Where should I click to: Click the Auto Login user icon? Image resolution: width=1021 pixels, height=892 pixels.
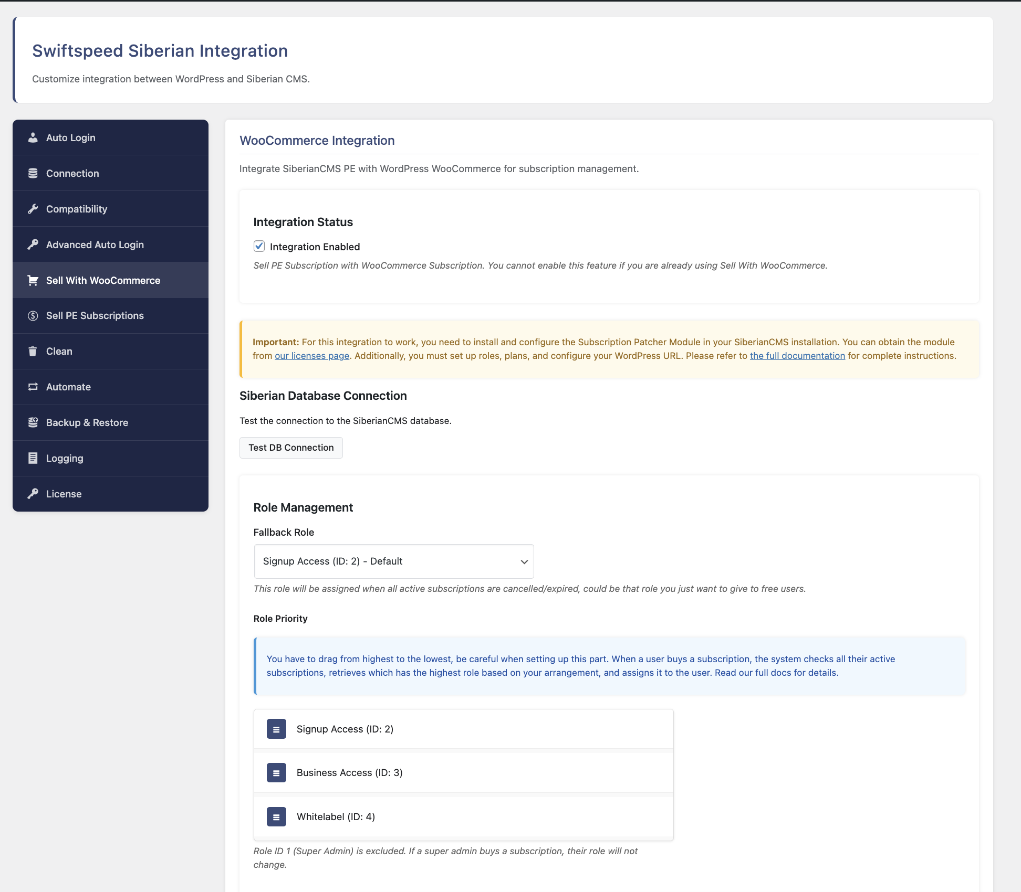coord(33,137)
